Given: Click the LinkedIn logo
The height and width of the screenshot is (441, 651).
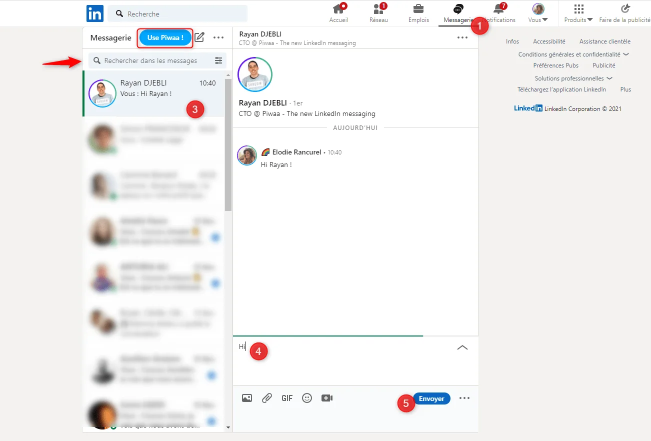Looking at the screenshot, I should (x=94, y=13).
